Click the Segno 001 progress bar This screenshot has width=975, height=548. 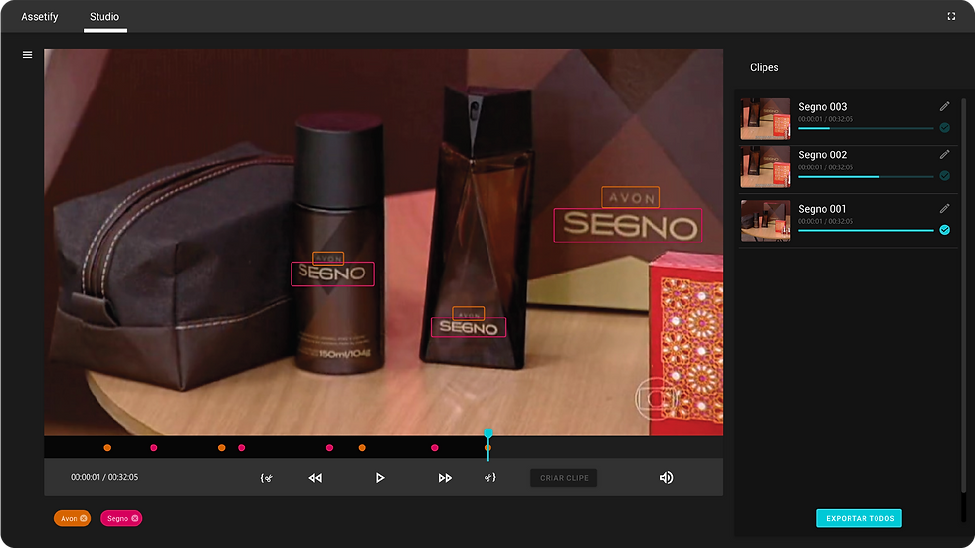click(x=866, y=231)
